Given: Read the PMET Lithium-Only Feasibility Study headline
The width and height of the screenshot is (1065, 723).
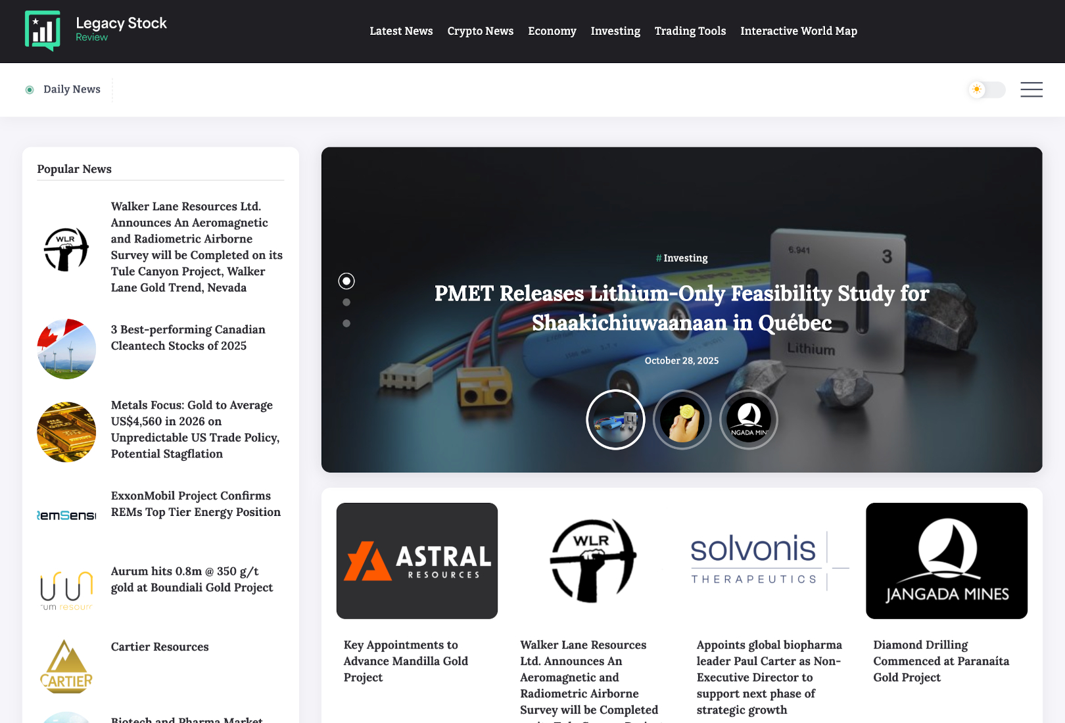Looking at the screenshot, I should pos(681,308).
